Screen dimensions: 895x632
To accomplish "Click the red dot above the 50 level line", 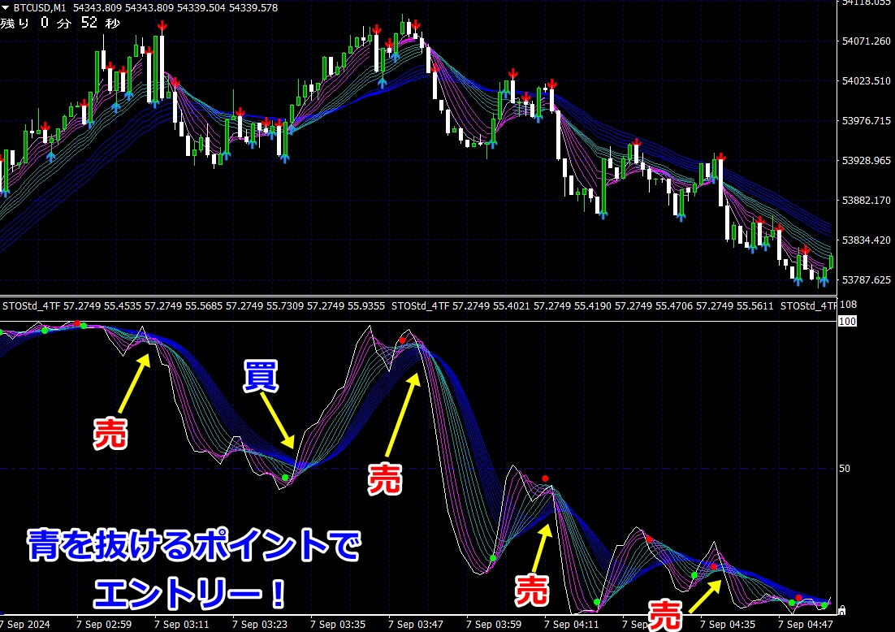I will click(x=545, y=478).
